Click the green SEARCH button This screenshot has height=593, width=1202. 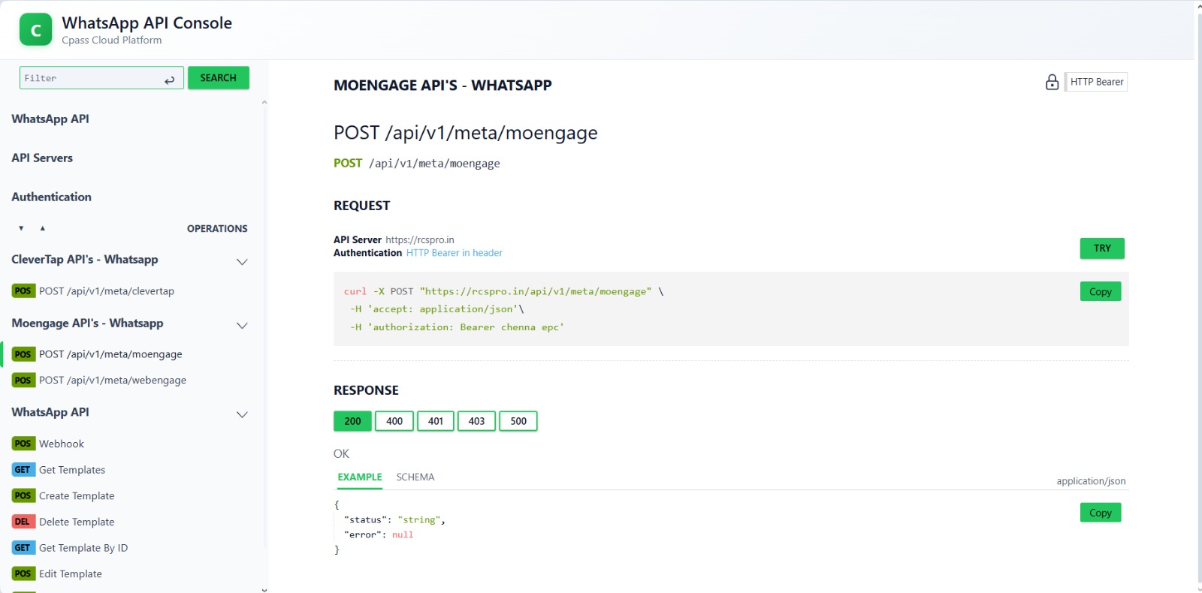[219, 78]
